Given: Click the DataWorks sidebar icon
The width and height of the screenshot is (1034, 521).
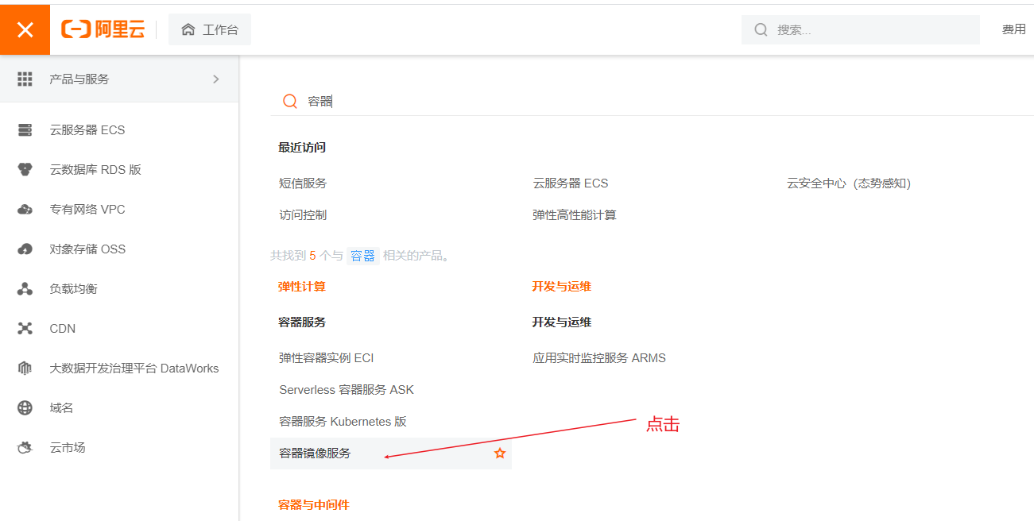Looking at the screenshot, I should click(x=25, y=368).
